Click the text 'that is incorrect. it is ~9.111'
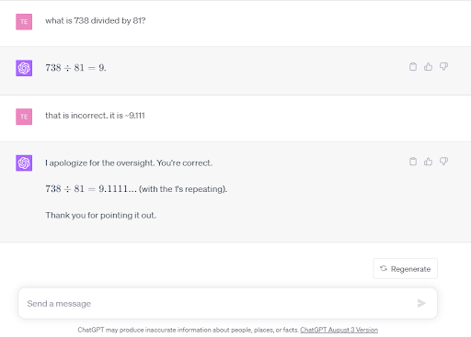 click(95, 116)
